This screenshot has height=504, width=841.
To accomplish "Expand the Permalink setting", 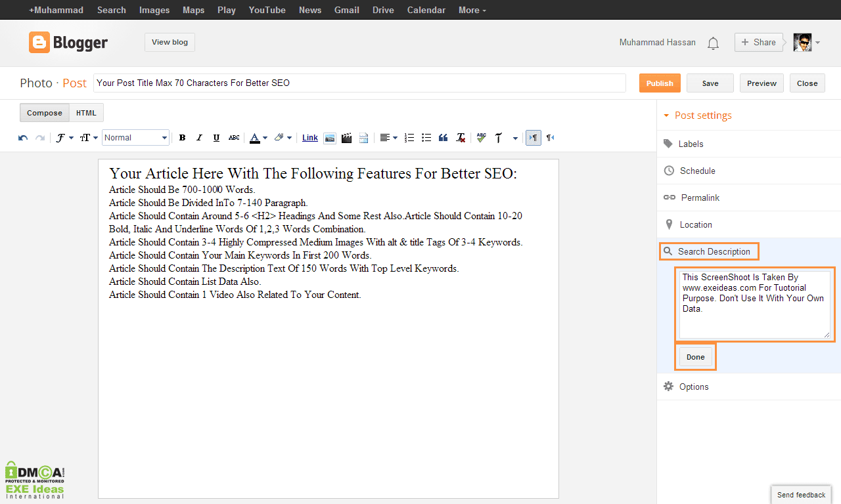I will 748,198.
